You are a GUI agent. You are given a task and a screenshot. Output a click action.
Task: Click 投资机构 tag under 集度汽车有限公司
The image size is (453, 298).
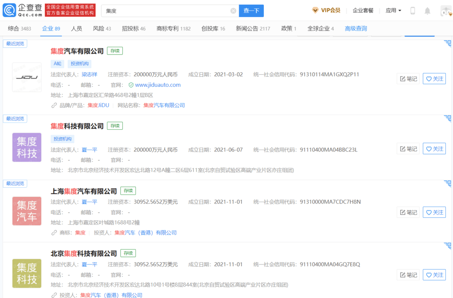[80, 64]
